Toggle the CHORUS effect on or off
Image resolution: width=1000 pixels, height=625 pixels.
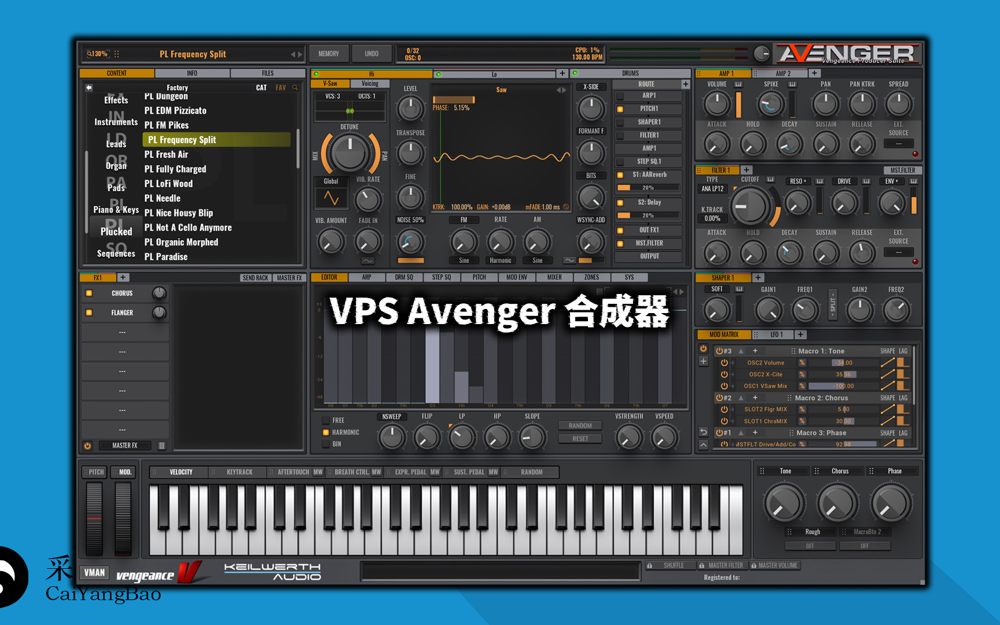89,293
